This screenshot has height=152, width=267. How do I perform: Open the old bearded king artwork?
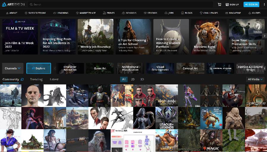tap(100, 140)
